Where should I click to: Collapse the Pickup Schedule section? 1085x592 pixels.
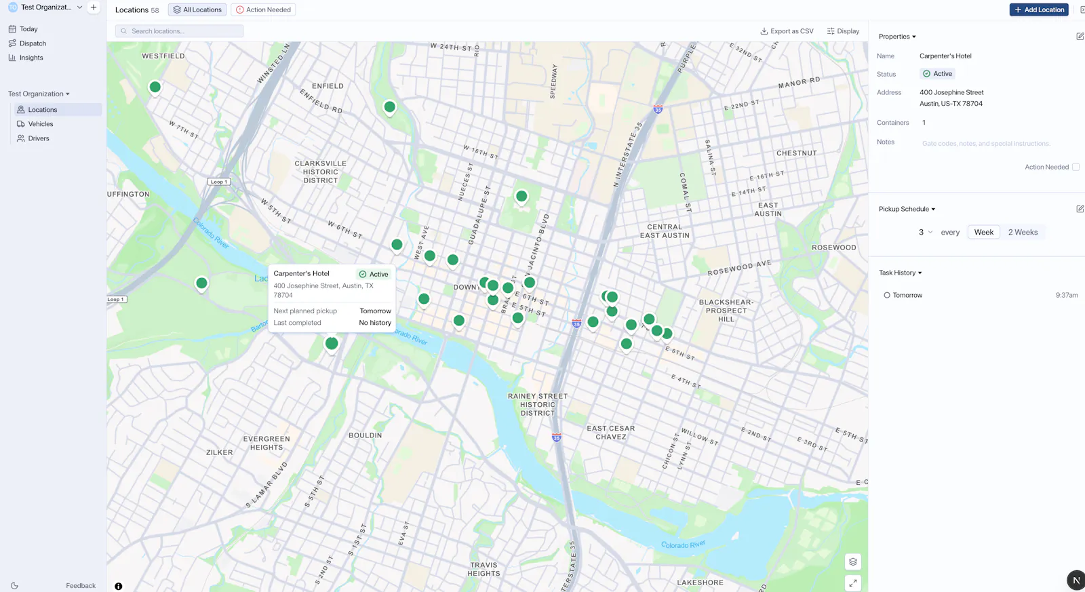coord(907,210)
